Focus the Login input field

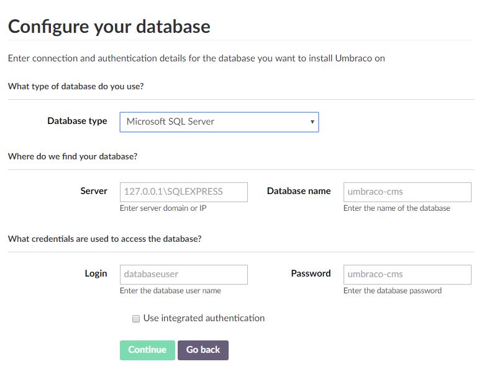coord(184,274)
